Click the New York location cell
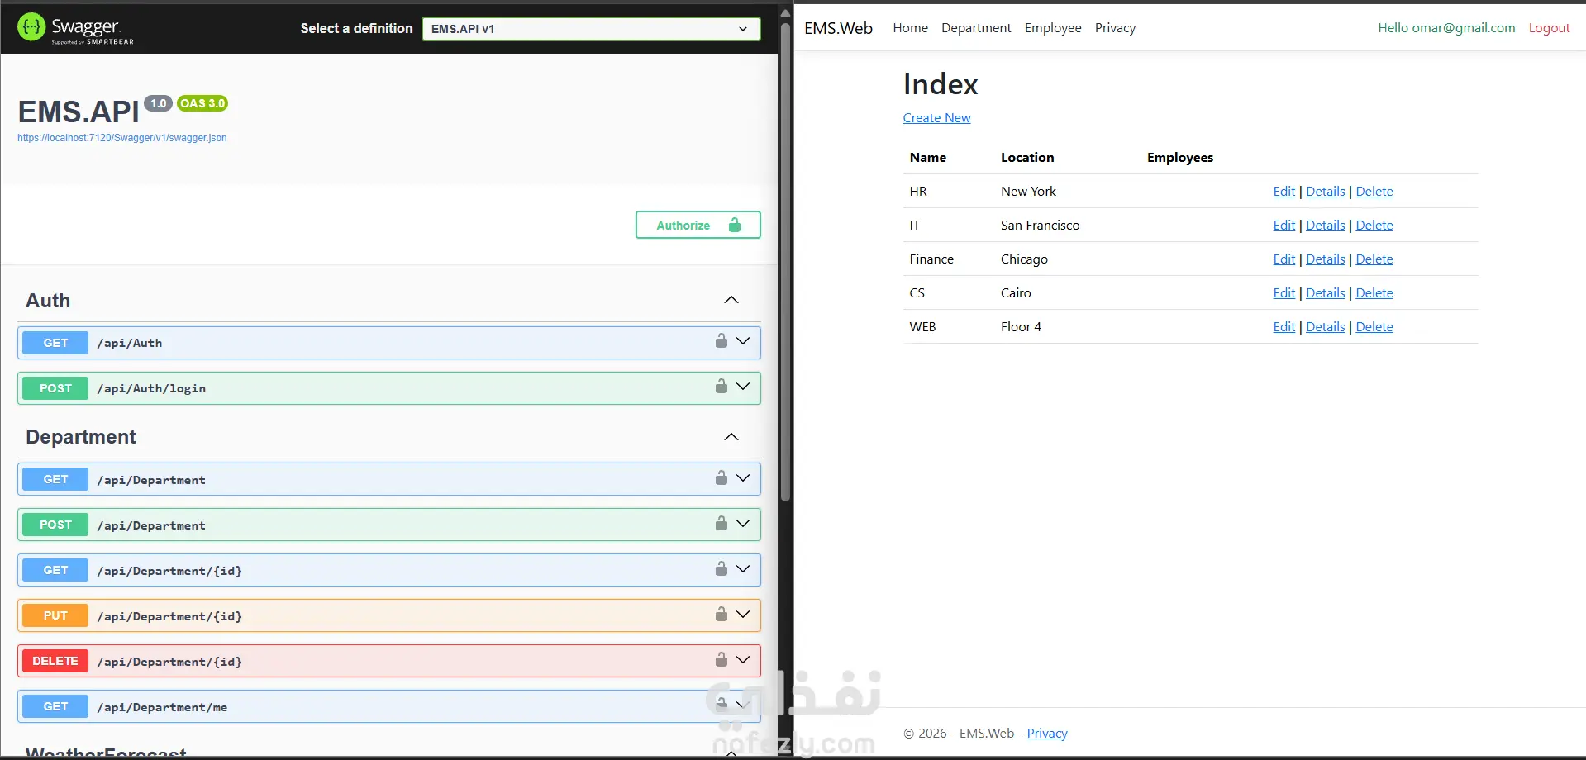The height and width of the screenshot is (760, 1586). coord(1028,192)
